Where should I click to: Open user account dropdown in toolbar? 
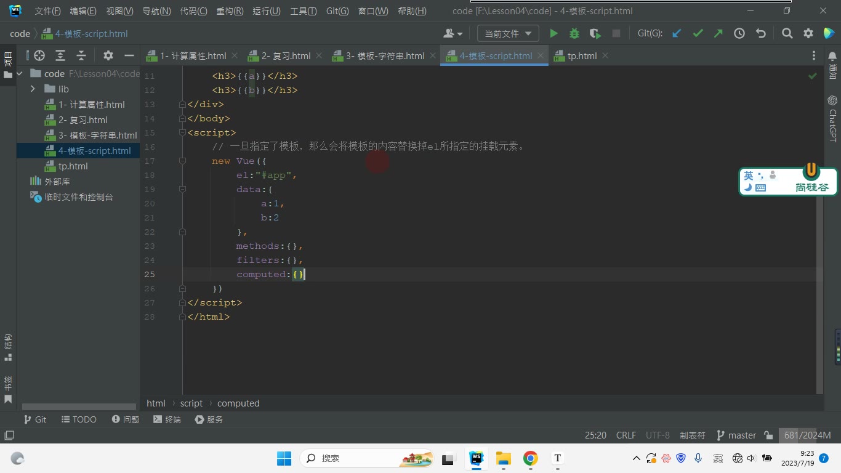[453, 34]
